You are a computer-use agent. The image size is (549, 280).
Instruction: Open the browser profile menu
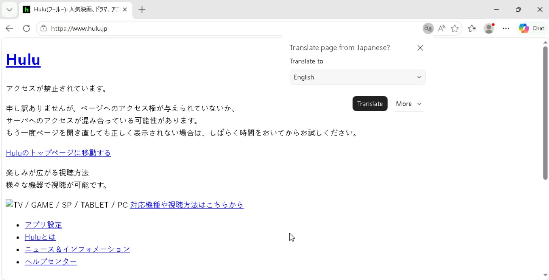click(x=489, y=28)
